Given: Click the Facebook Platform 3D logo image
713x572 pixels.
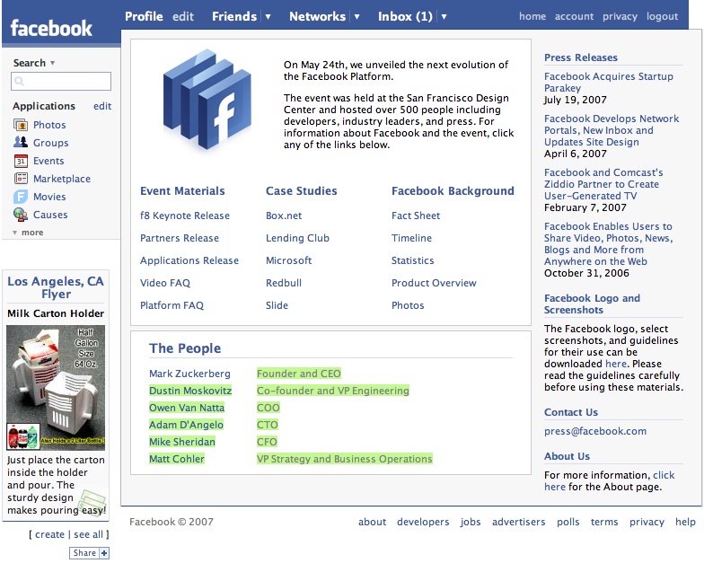Looking at the screenshot, I should 207,100.
